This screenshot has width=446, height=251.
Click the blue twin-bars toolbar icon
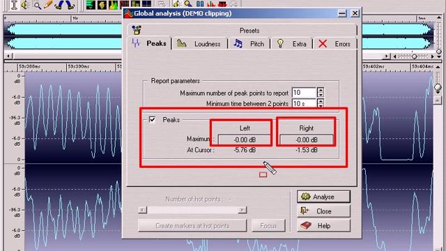200,3
